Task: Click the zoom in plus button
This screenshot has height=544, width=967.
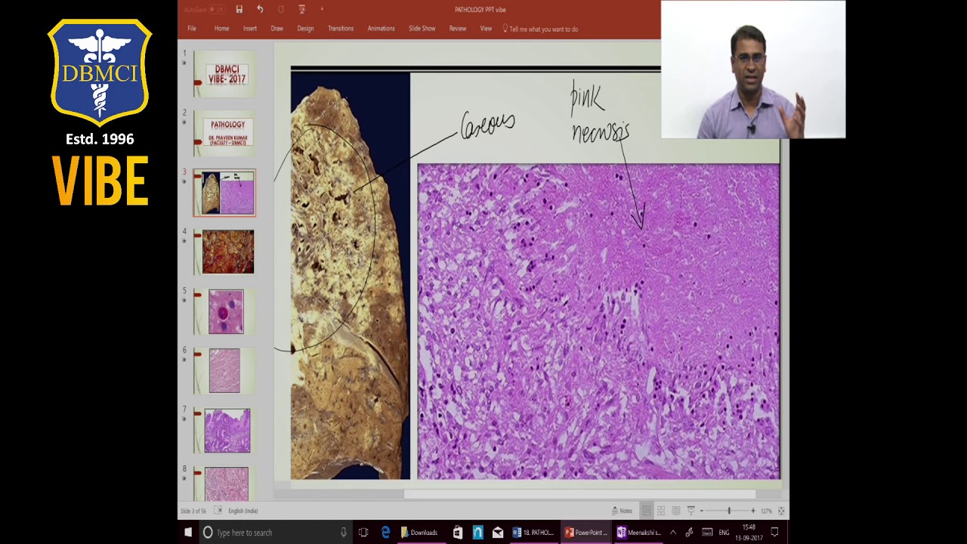Action: [x=752, y=511]
